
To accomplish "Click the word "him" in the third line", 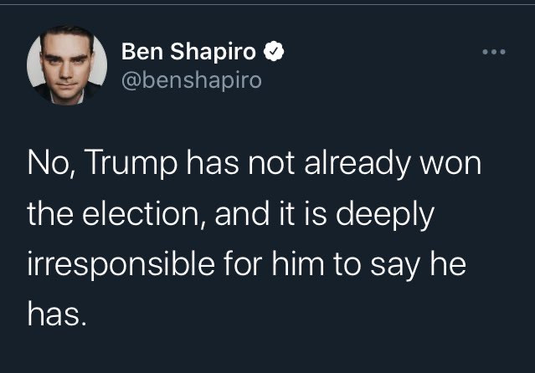I will pos(298,263).
